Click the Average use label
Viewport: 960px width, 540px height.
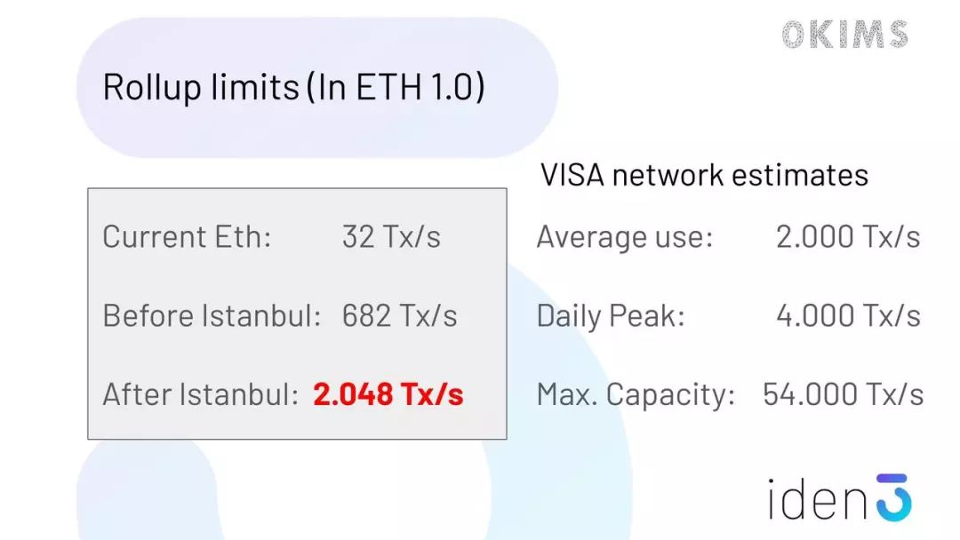pyautogui.click(x=625, y=237)
